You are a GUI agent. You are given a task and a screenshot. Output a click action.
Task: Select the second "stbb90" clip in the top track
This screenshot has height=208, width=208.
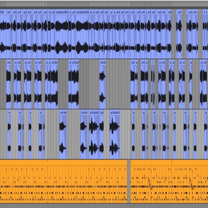(x=82, y=34)
